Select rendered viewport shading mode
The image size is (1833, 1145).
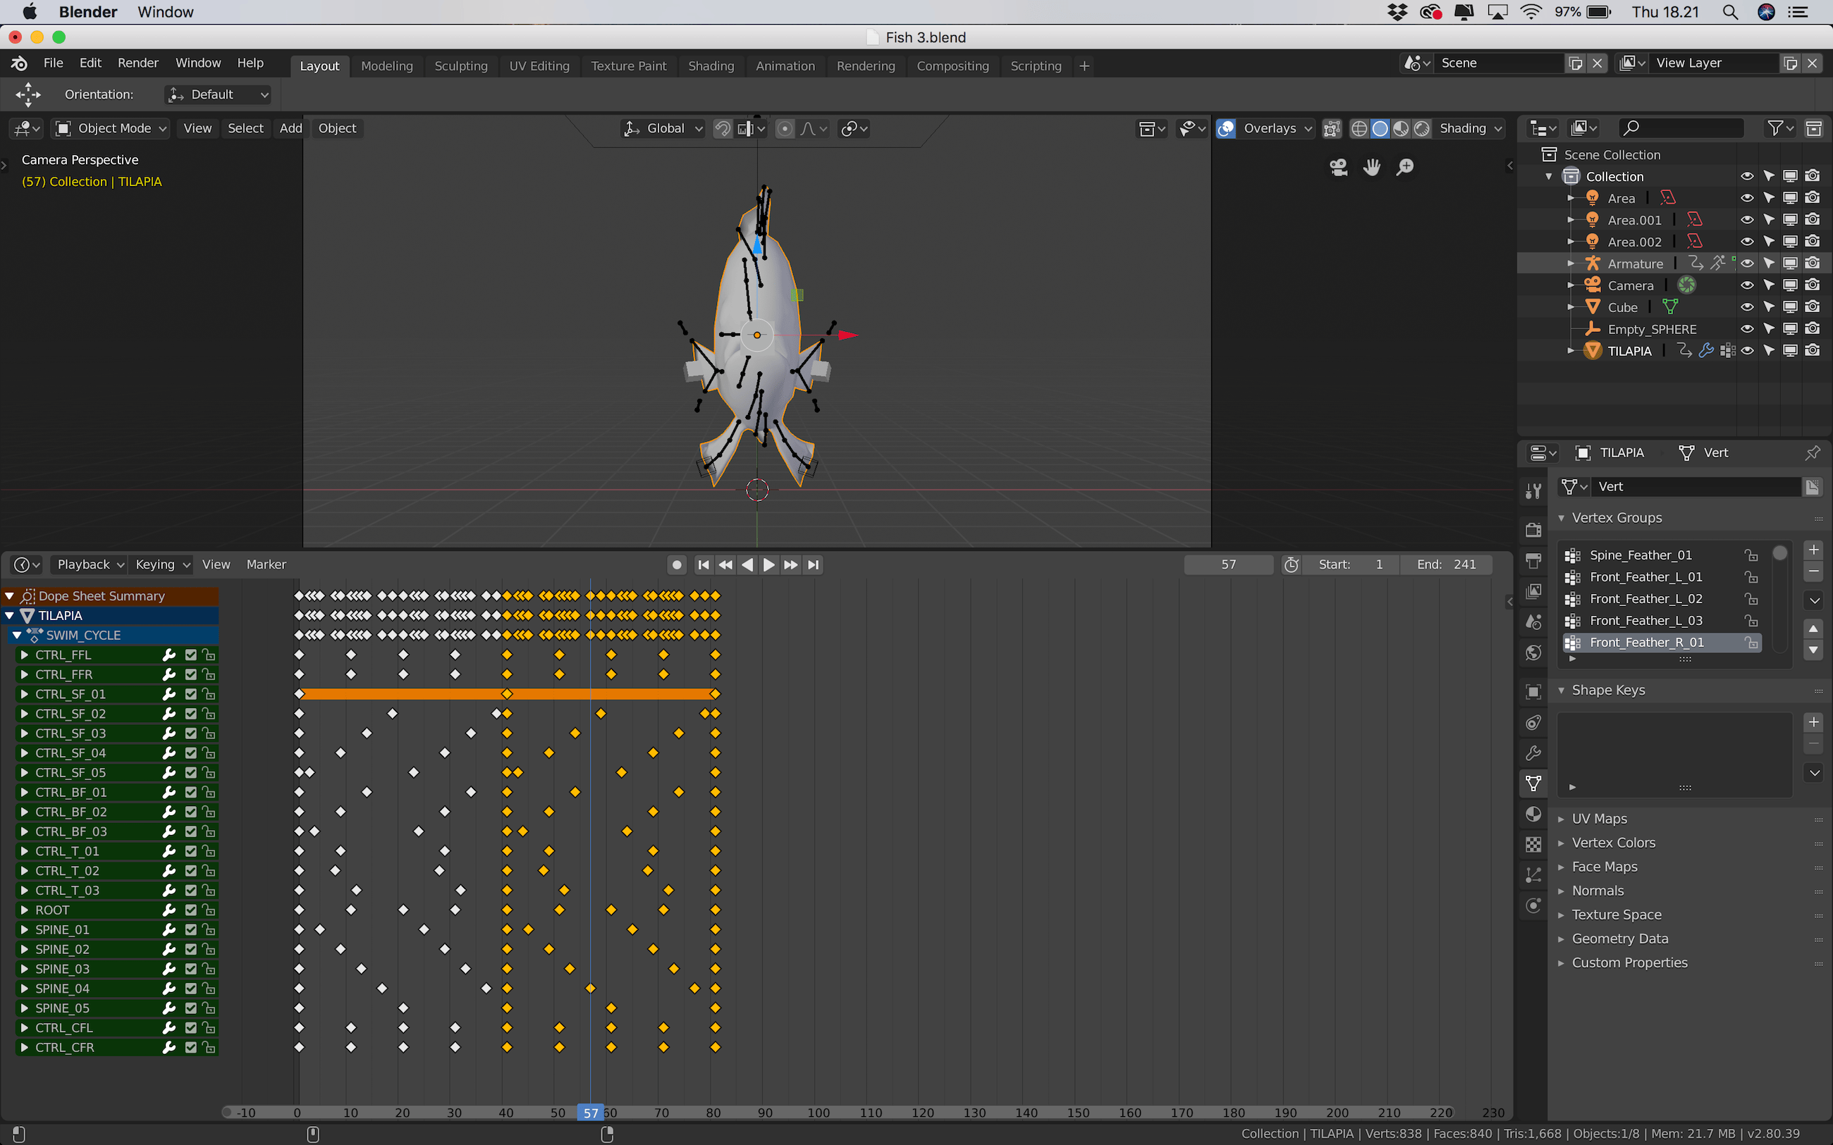coord(1422,129)
